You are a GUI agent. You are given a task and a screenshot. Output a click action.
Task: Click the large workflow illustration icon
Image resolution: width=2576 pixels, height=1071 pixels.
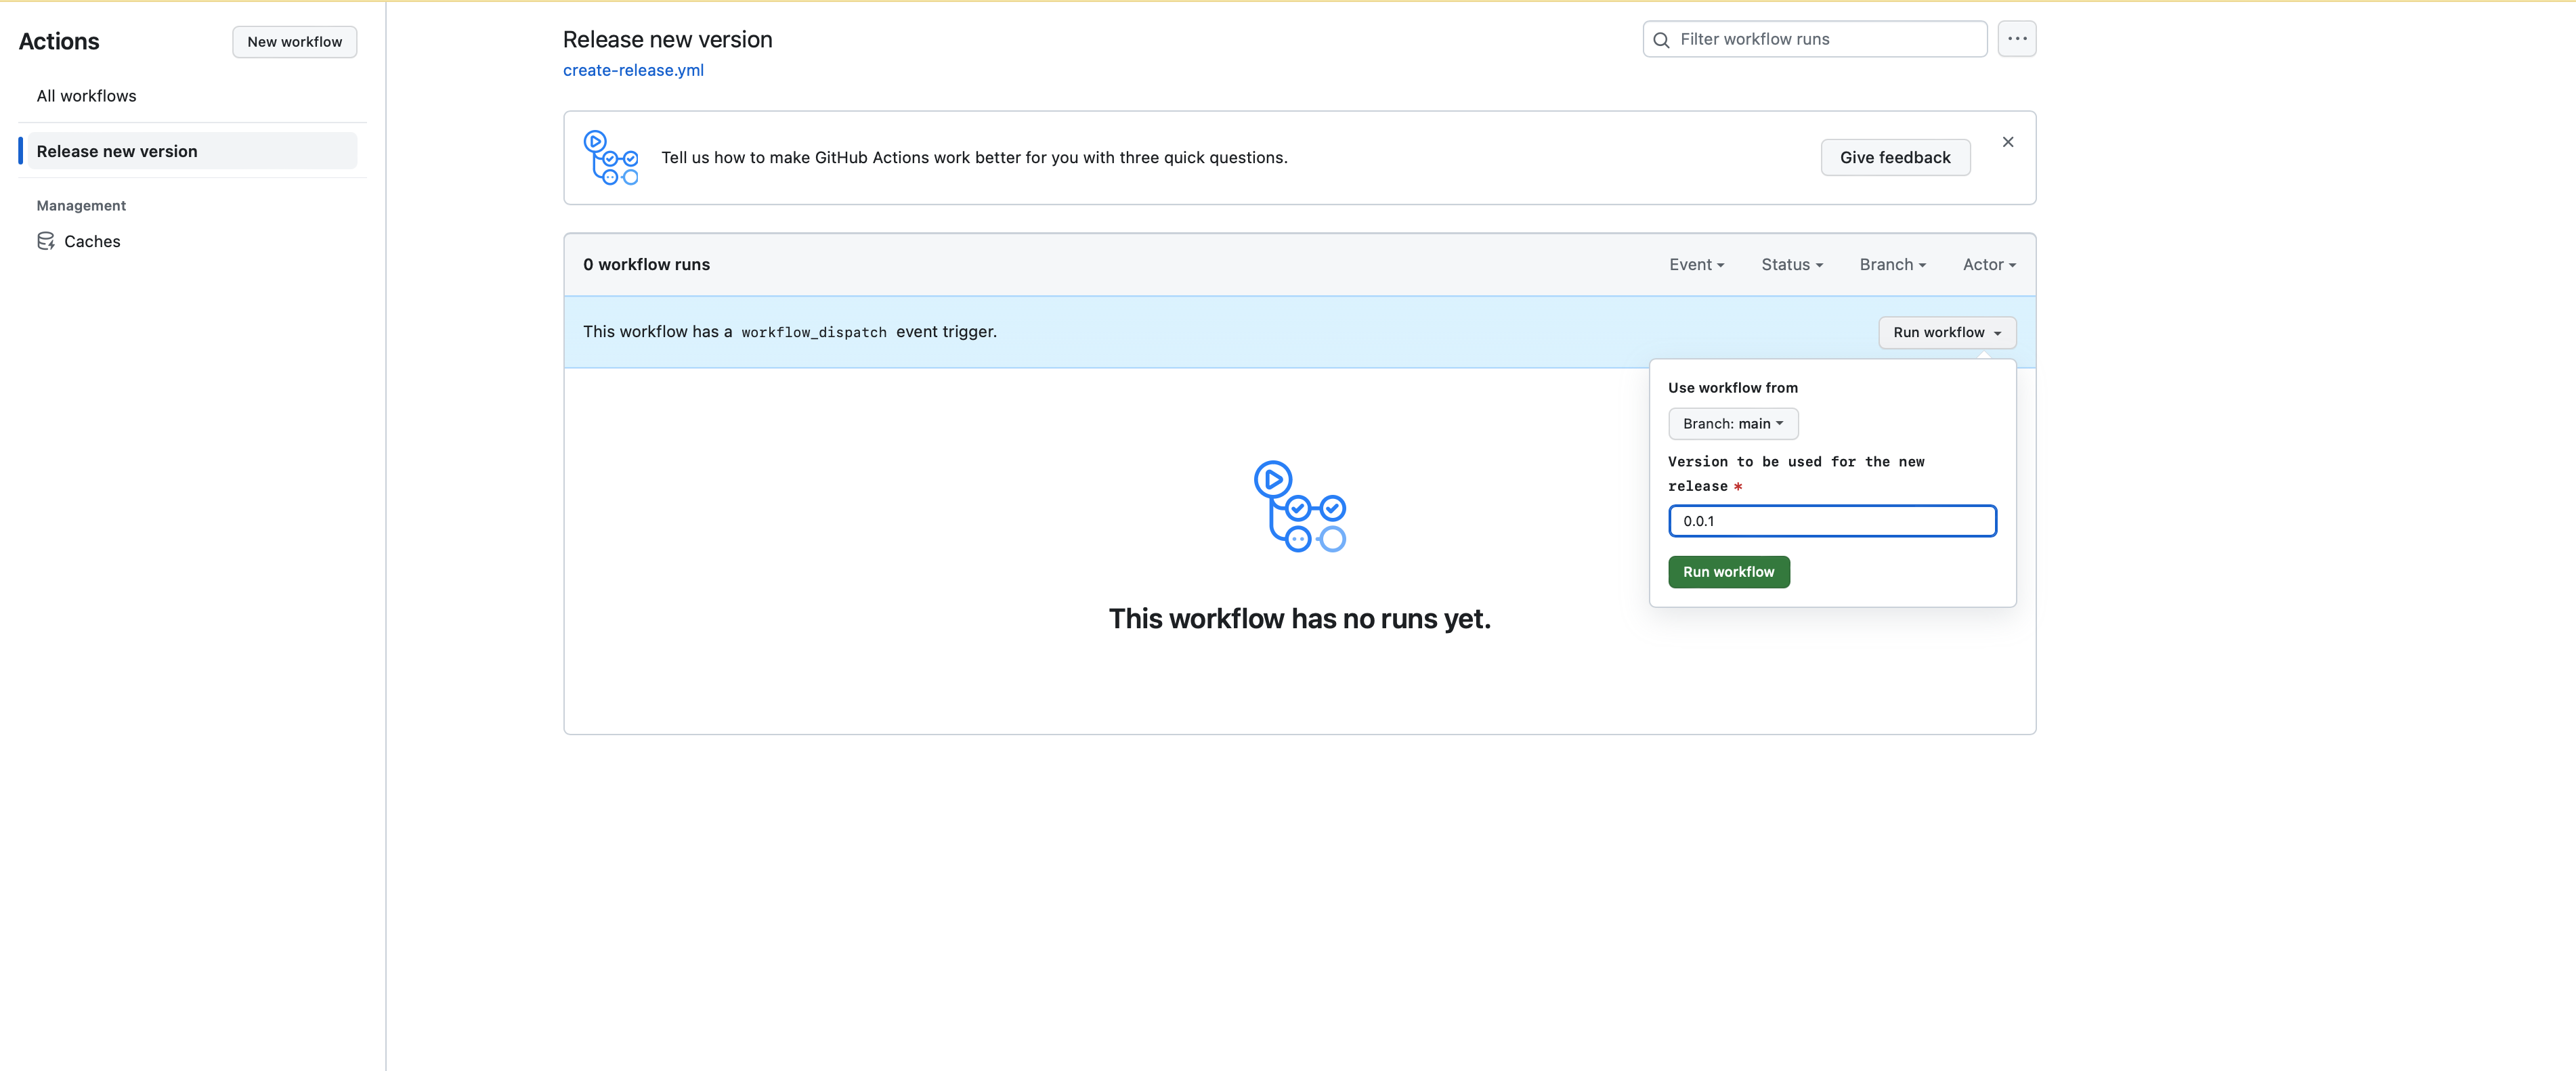pos(1299,506)
